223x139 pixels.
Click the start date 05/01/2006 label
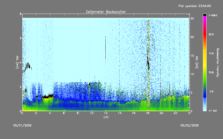(x=22, y=125)
